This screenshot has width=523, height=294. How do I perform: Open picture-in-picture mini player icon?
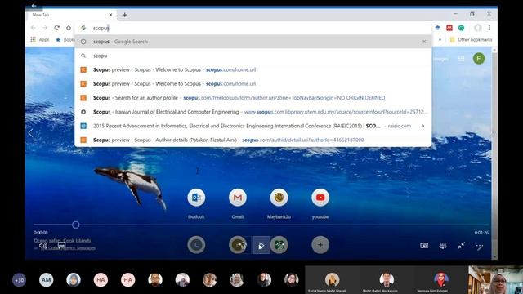click(x=424, y=246)
